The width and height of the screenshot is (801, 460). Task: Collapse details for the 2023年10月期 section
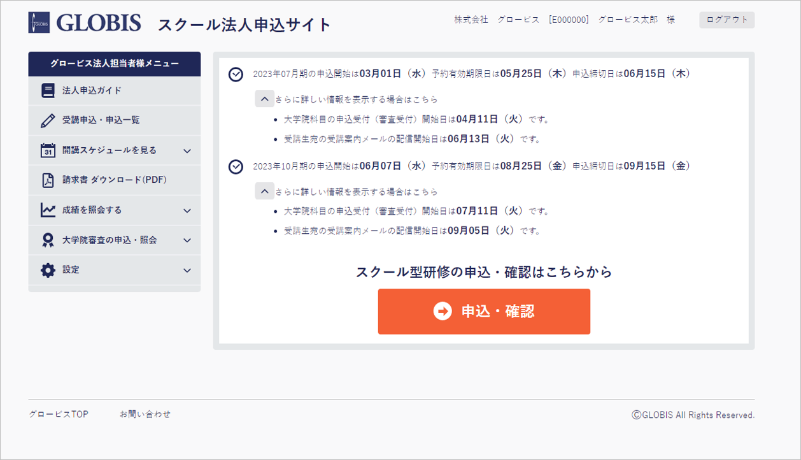(x=264, y=191)
